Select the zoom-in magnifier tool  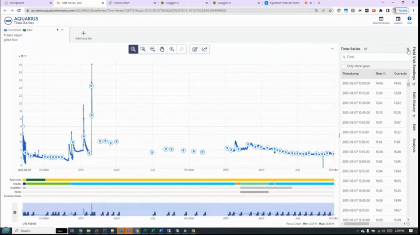point(133,49)
